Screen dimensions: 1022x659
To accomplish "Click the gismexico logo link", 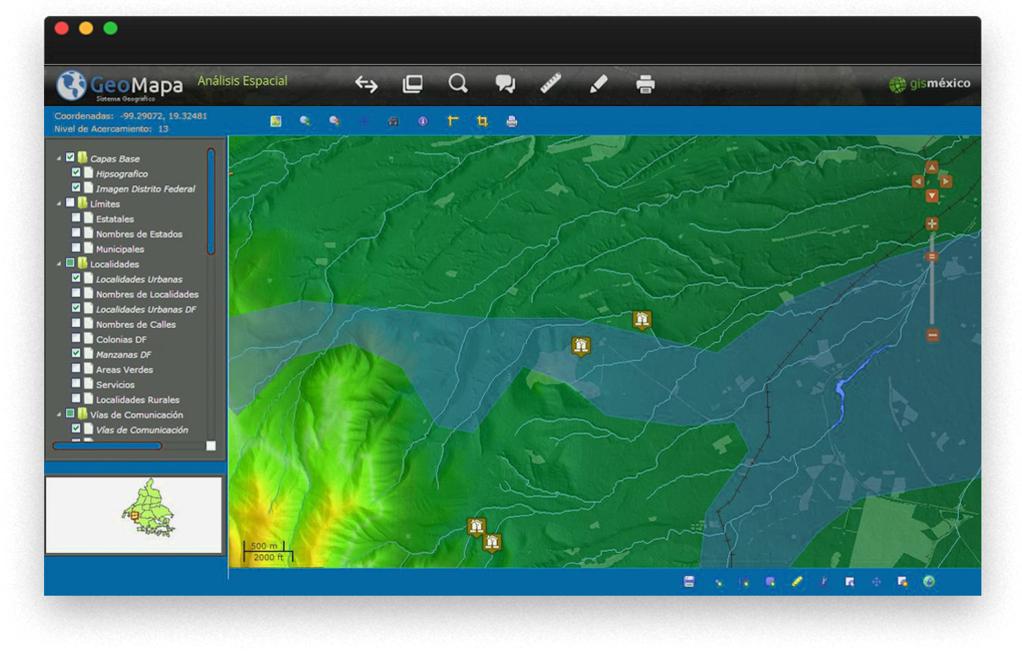I will pos(930,84).
